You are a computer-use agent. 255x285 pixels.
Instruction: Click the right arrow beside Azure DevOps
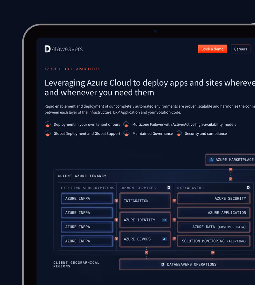coord(174,239)
